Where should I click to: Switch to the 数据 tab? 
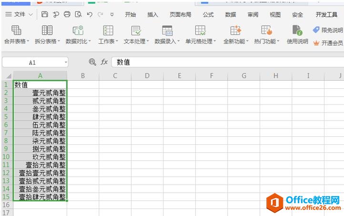coord(231,15)
